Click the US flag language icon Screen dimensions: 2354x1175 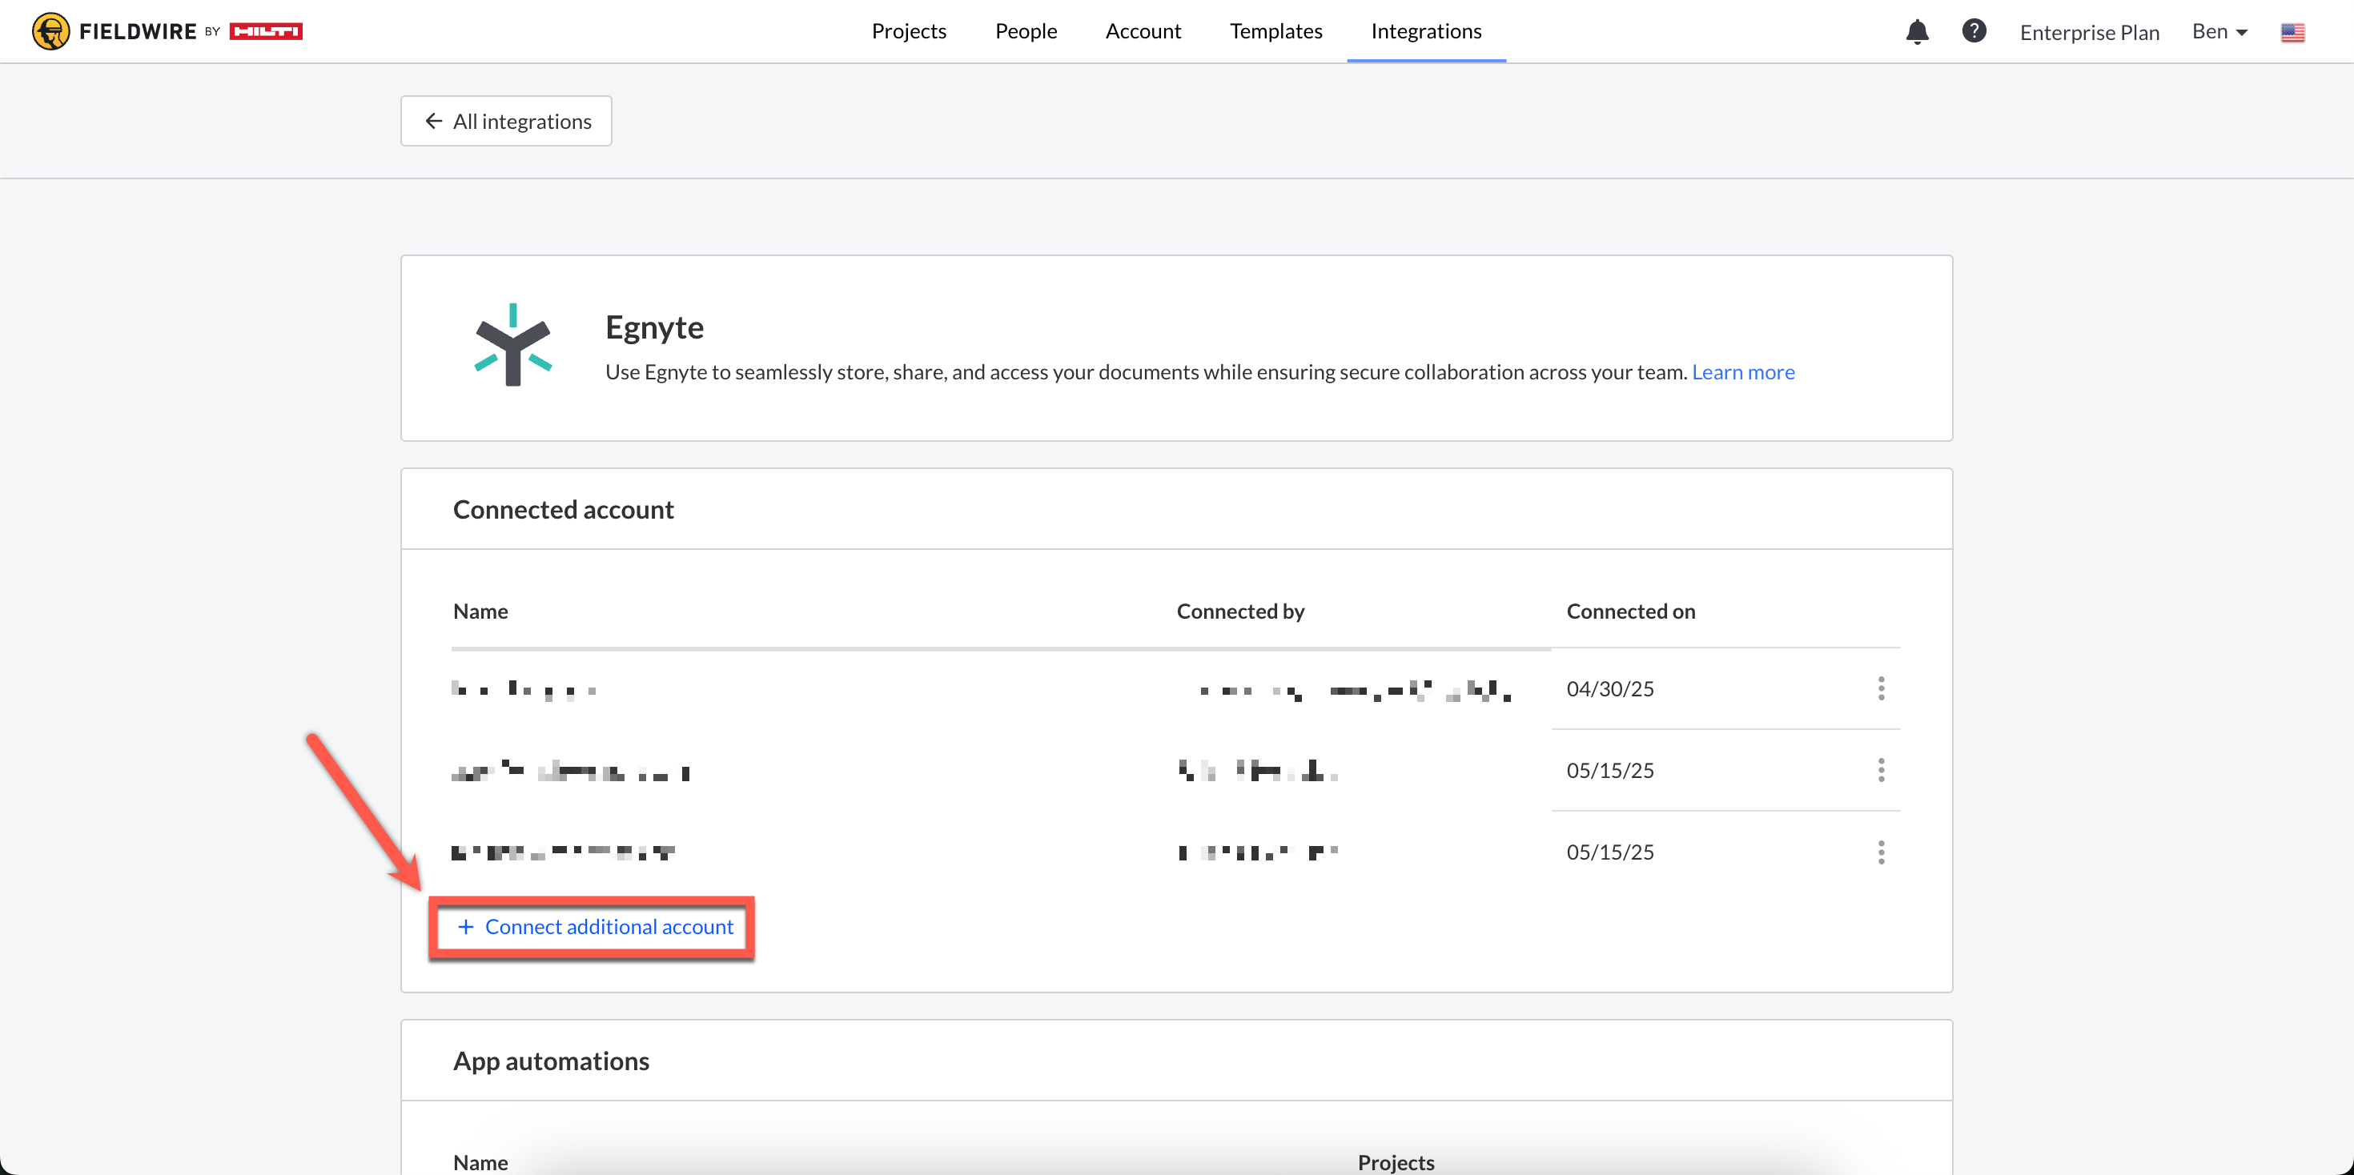[2292, 33]
